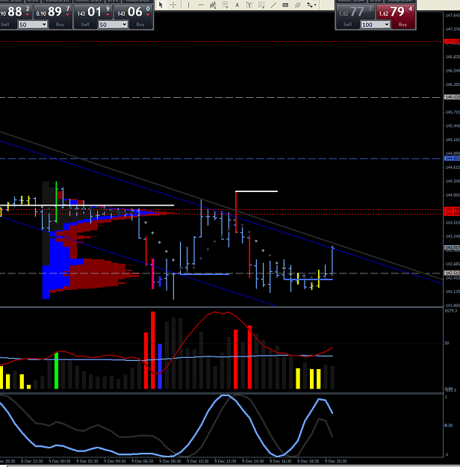Open the volume dropdown showing 50 beside 143 prices
Screen dimensions: 460x467
114,25
